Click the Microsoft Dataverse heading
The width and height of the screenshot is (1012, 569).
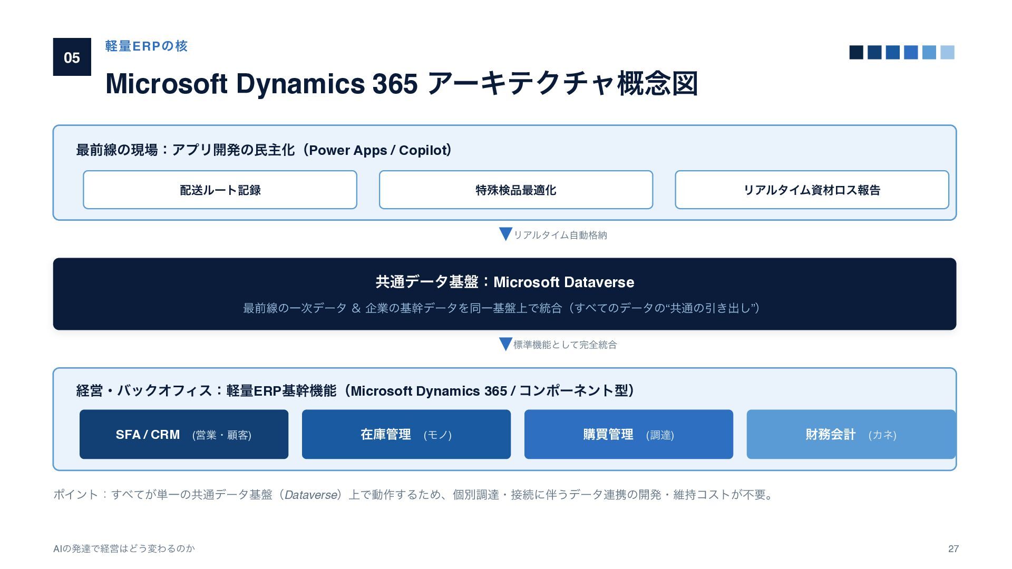[505, 282]
